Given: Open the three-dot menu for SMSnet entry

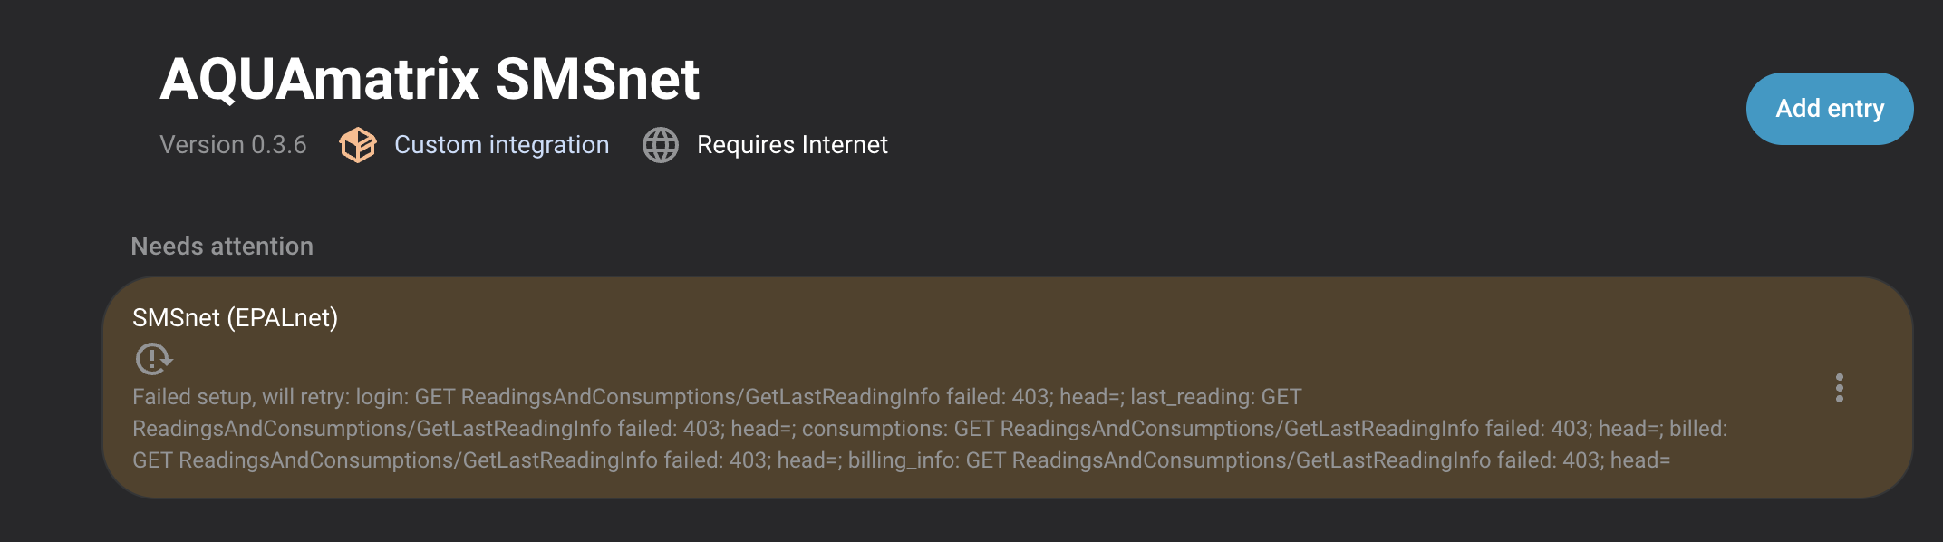Looking at the screenshot, I should pyautogui.click(x=1839, y=388).
